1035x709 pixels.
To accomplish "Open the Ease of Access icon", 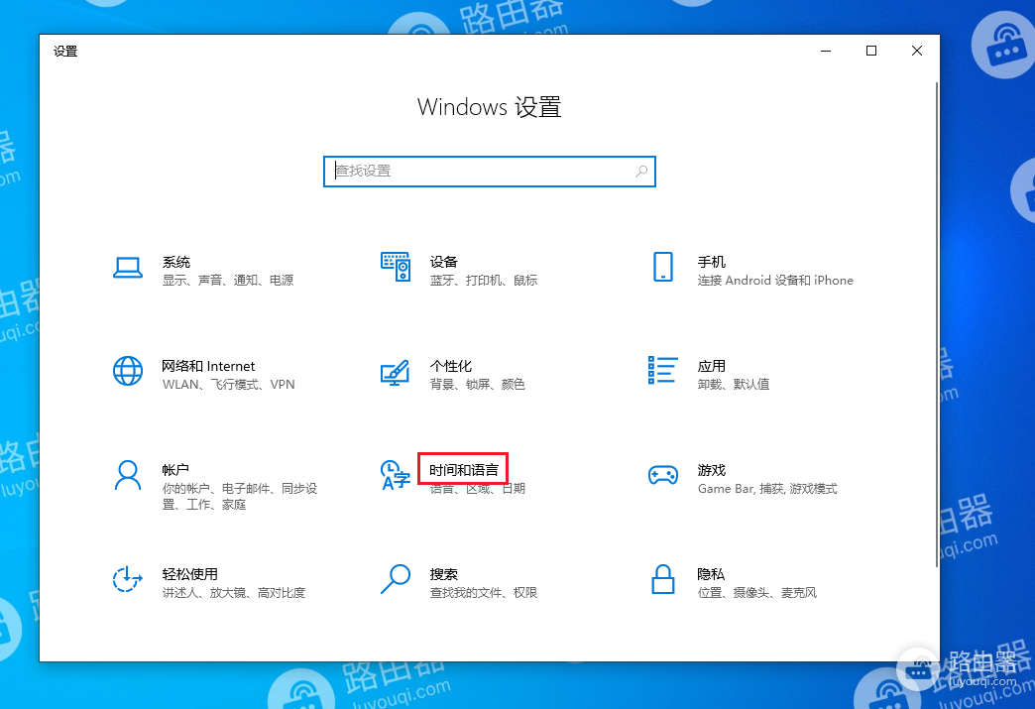I will click(128, 579).
